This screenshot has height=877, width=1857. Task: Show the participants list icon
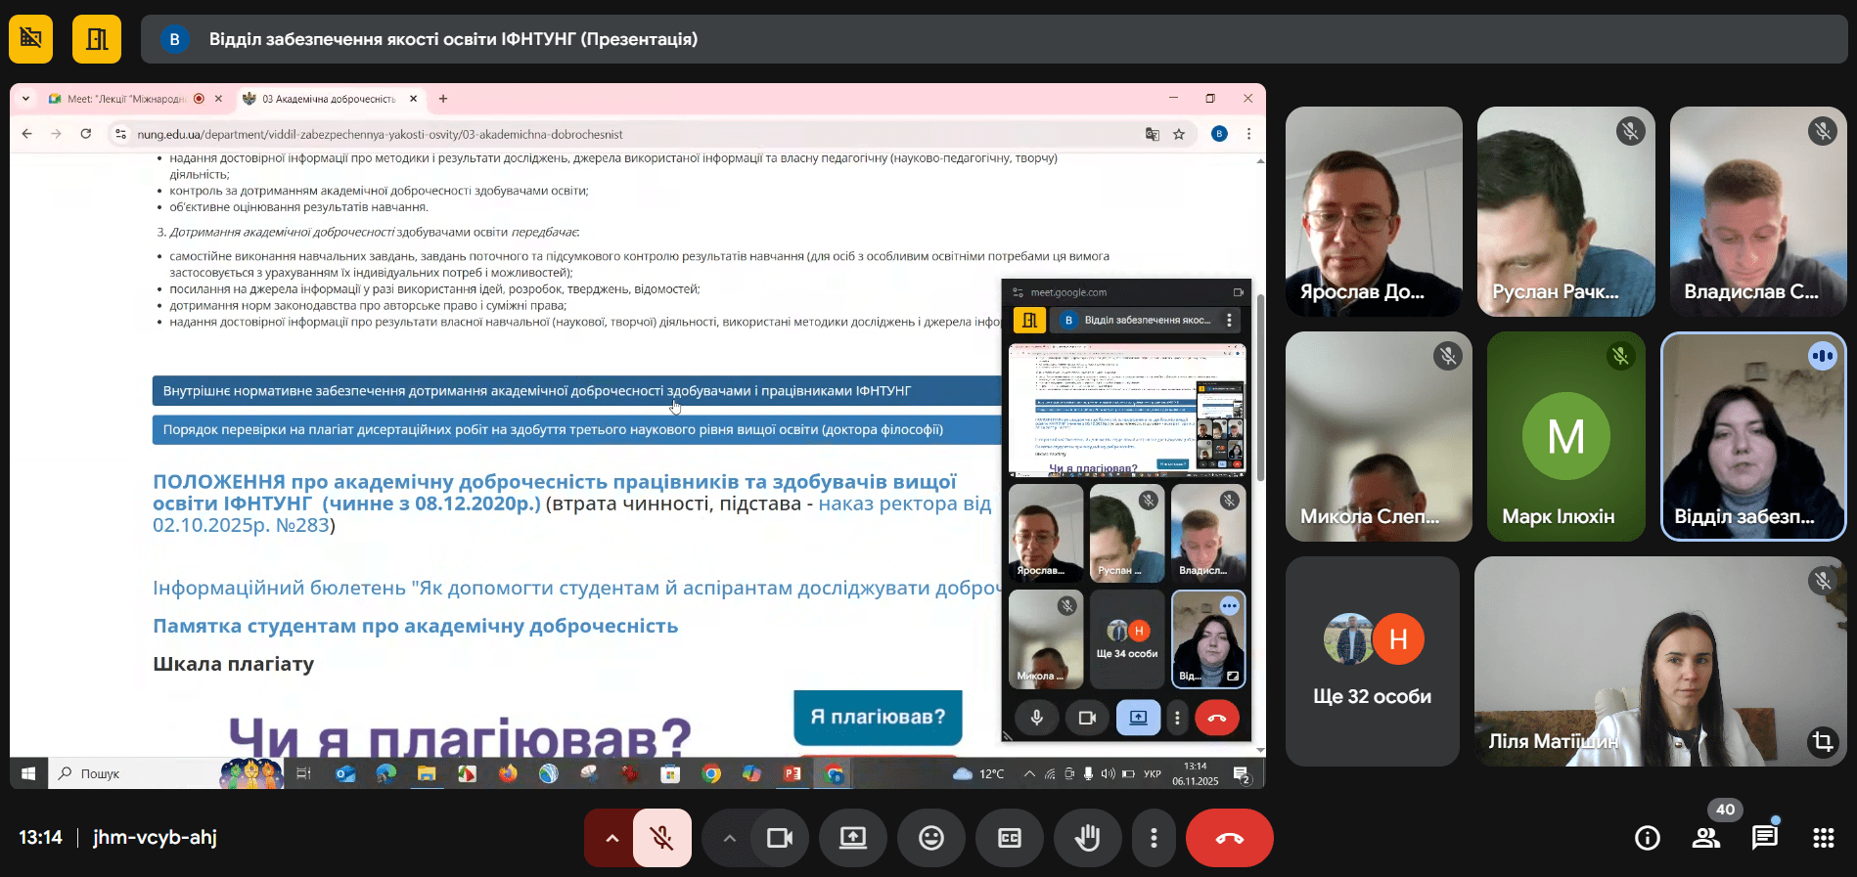tap(1705, 838)
